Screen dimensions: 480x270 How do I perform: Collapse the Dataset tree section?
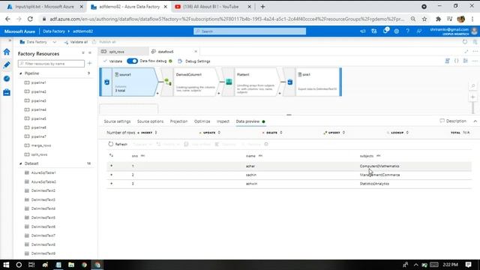(x=21, y=163)
